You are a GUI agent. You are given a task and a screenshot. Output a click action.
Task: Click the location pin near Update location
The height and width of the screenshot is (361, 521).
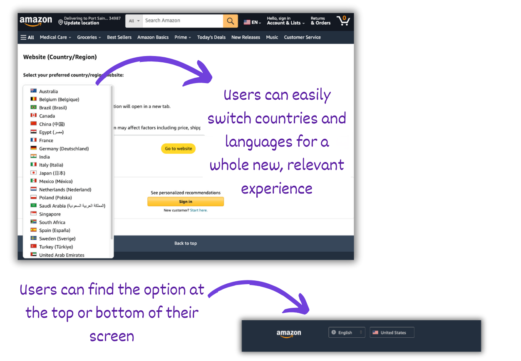click(60, 22)
